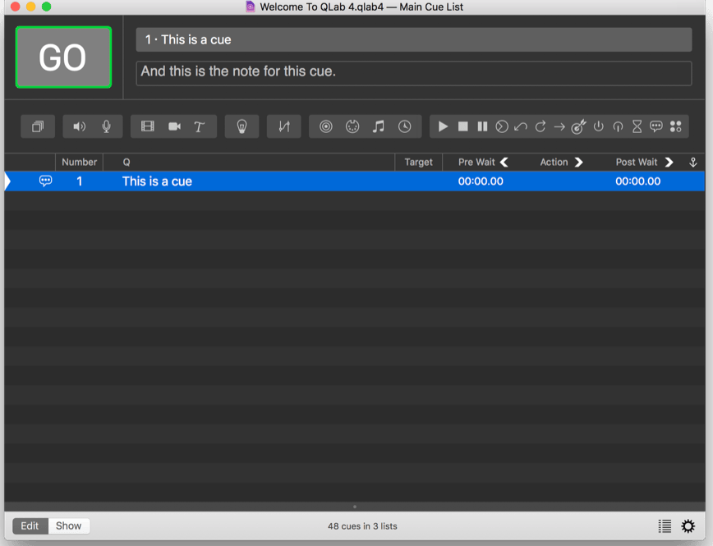Click the Post Wait column chevron

[669, 163]
